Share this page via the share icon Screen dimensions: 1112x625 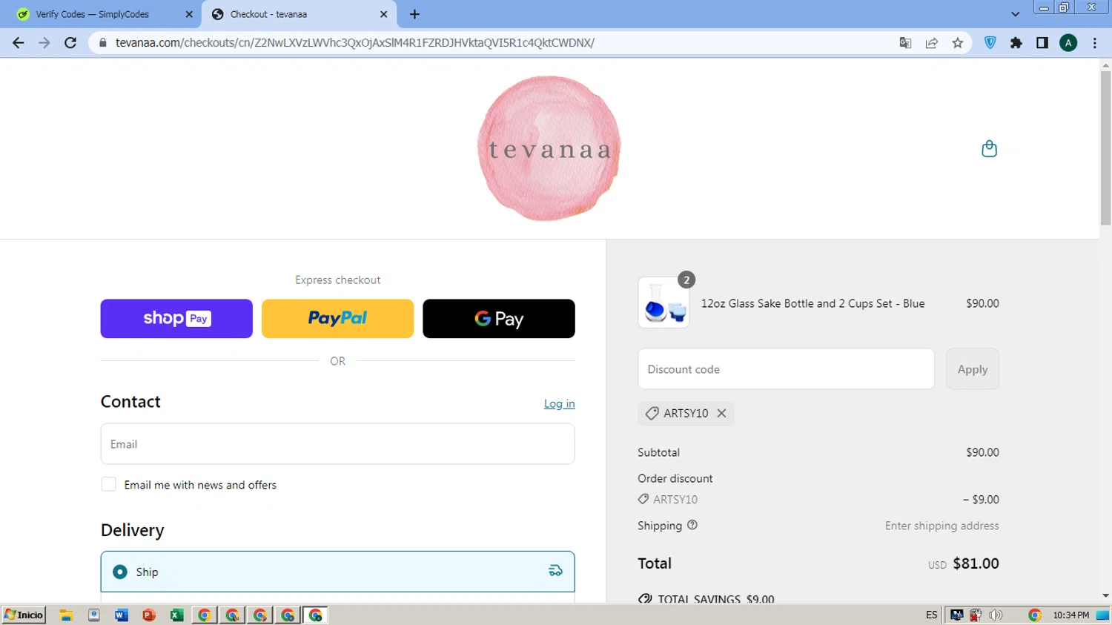932,43
